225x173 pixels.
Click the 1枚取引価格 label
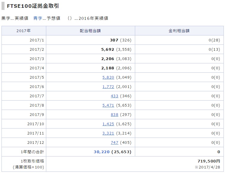tap(32, 161)
